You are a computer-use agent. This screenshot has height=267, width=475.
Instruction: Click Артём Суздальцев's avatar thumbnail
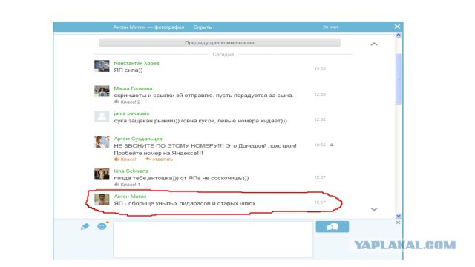[102, 142]
